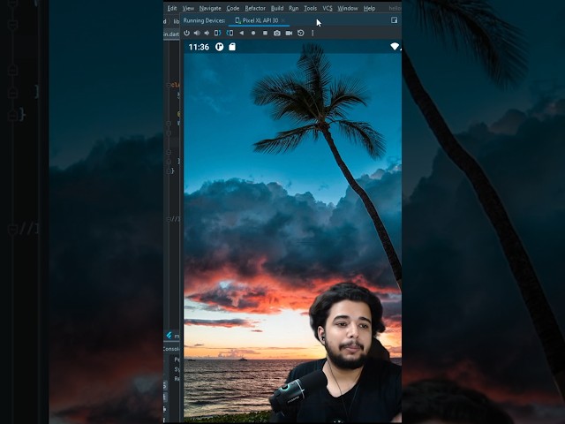This screenshot has width=565, height=424.
Task: Open the Edit menu
Action: tap(172, 8)
